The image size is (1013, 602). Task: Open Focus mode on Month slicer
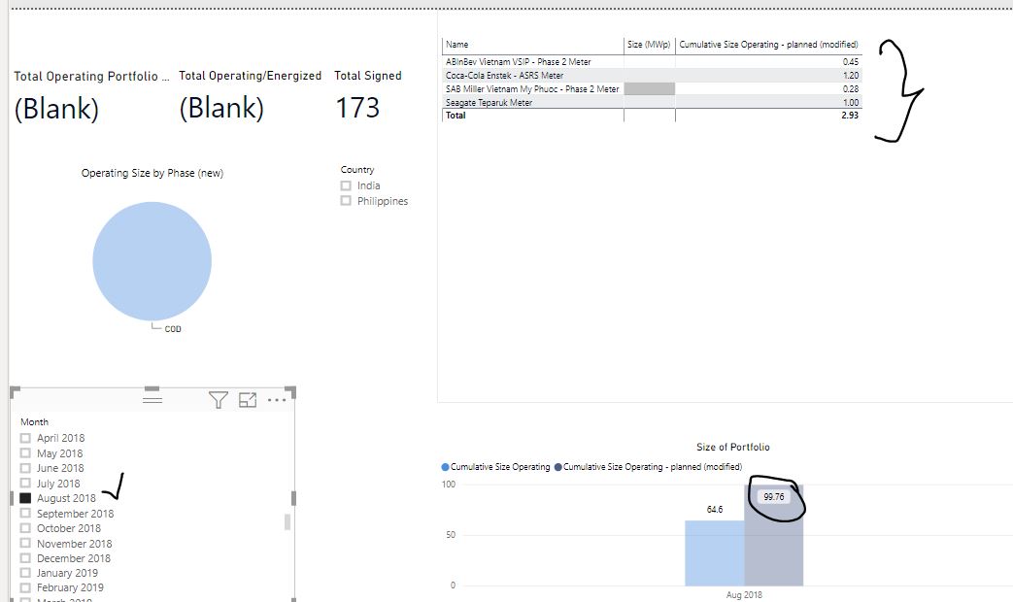(248, 400)
